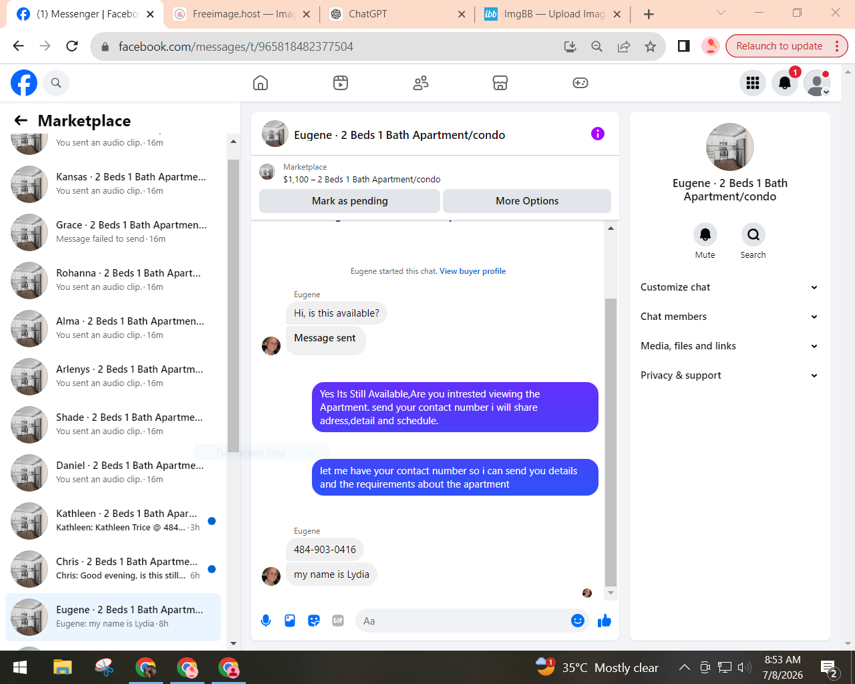Open chat with Rohanna
Image resolution: width=855 pixels, height=684 pixels.
[114, 281]
